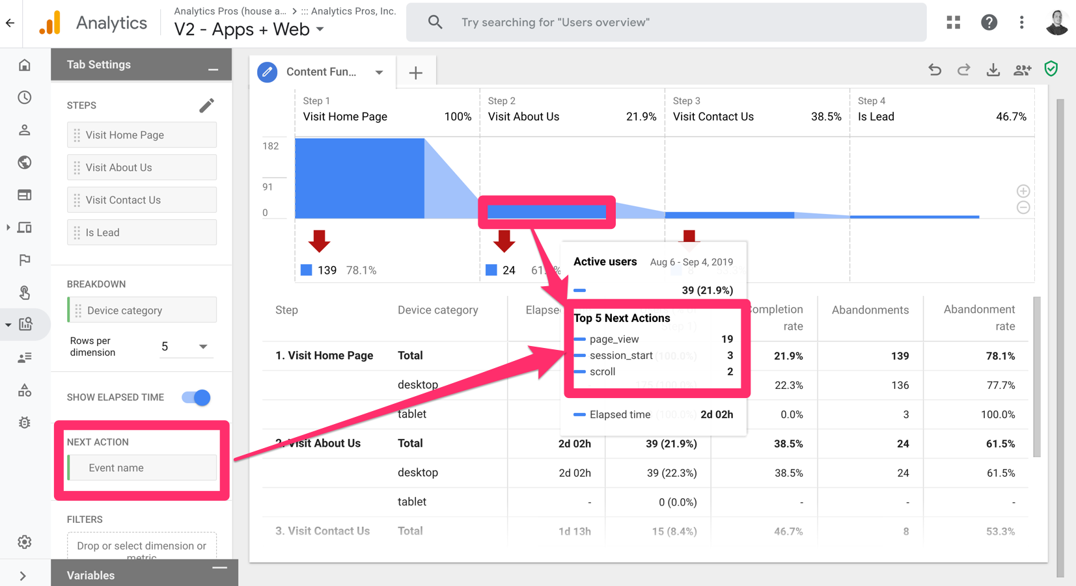Share the analysis via the person-add icon

(x=1022, y=69)
